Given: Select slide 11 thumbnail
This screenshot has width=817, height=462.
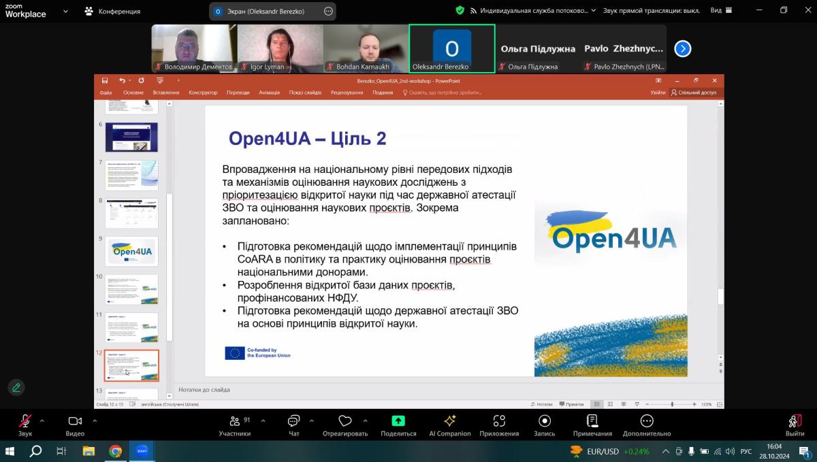Looking at the screenshot, I should click(131, 327).
